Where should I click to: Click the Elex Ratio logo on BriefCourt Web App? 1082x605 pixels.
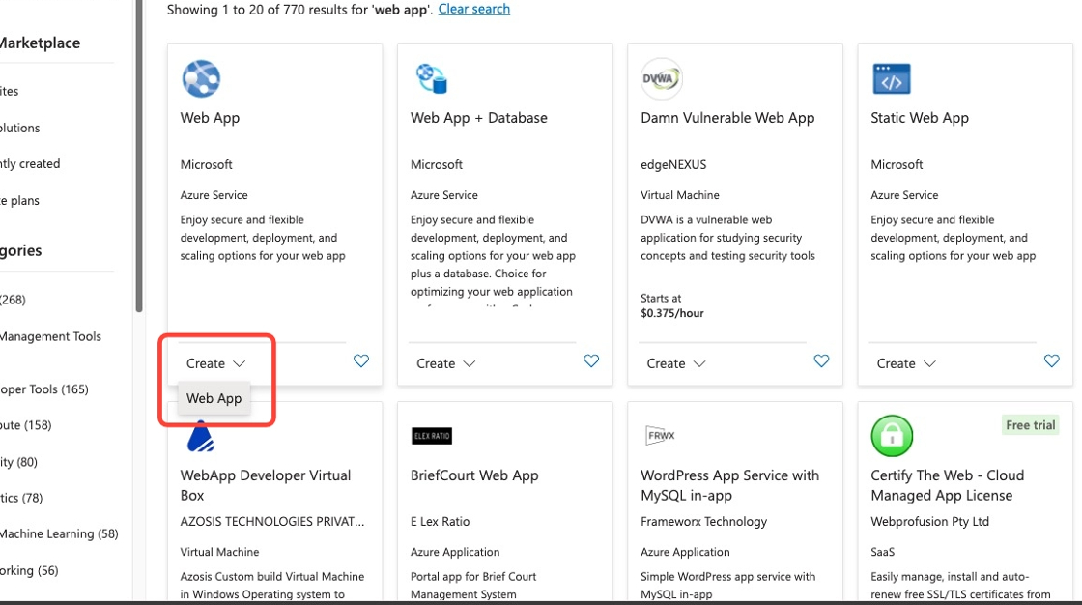click(x=431, y=436)
